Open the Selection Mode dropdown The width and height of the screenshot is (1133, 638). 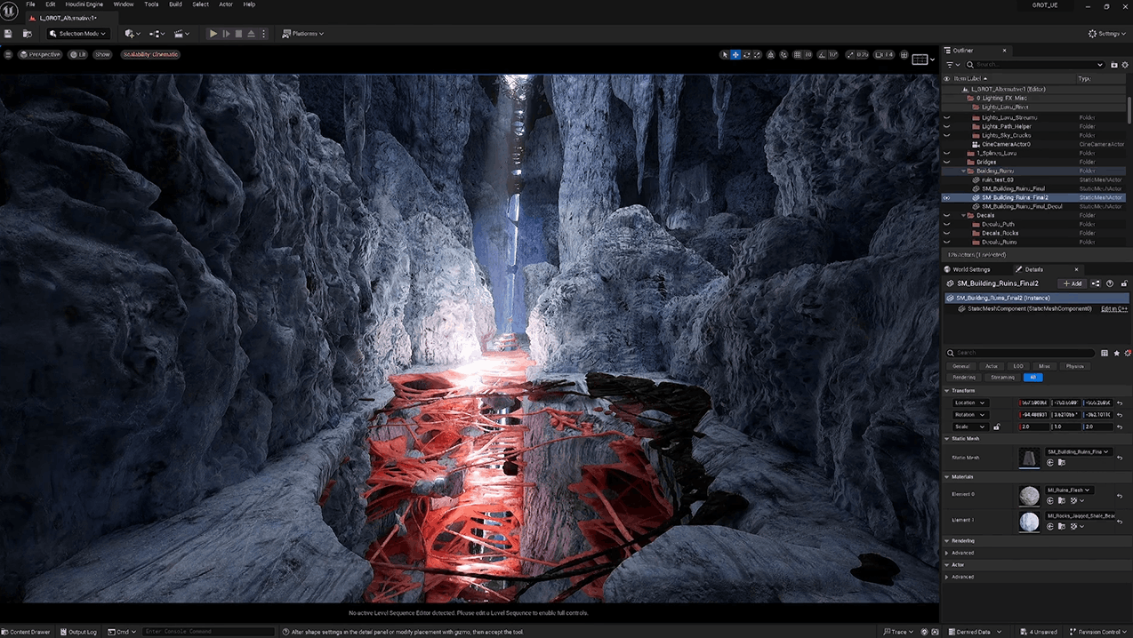click(77, 34)
